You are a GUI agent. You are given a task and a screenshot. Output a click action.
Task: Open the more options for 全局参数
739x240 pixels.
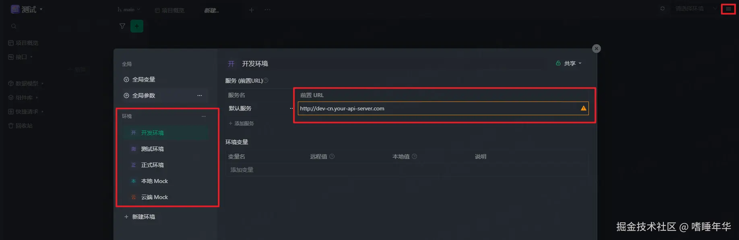tap(200, 96)
